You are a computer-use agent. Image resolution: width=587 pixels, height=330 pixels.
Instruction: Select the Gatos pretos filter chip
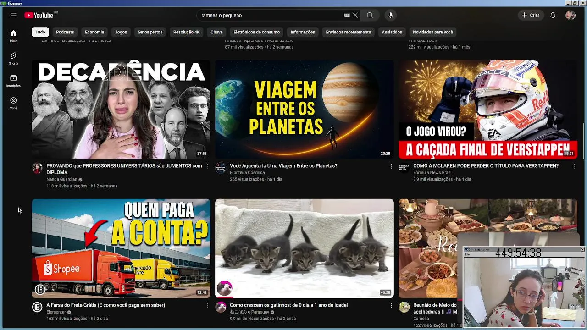[150, 32]
